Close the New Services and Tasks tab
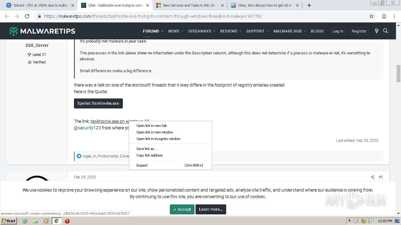 click(x=222, y=5)
